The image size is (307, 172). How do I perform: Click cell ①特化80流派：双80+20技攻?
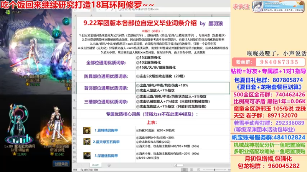coord(155,130)
